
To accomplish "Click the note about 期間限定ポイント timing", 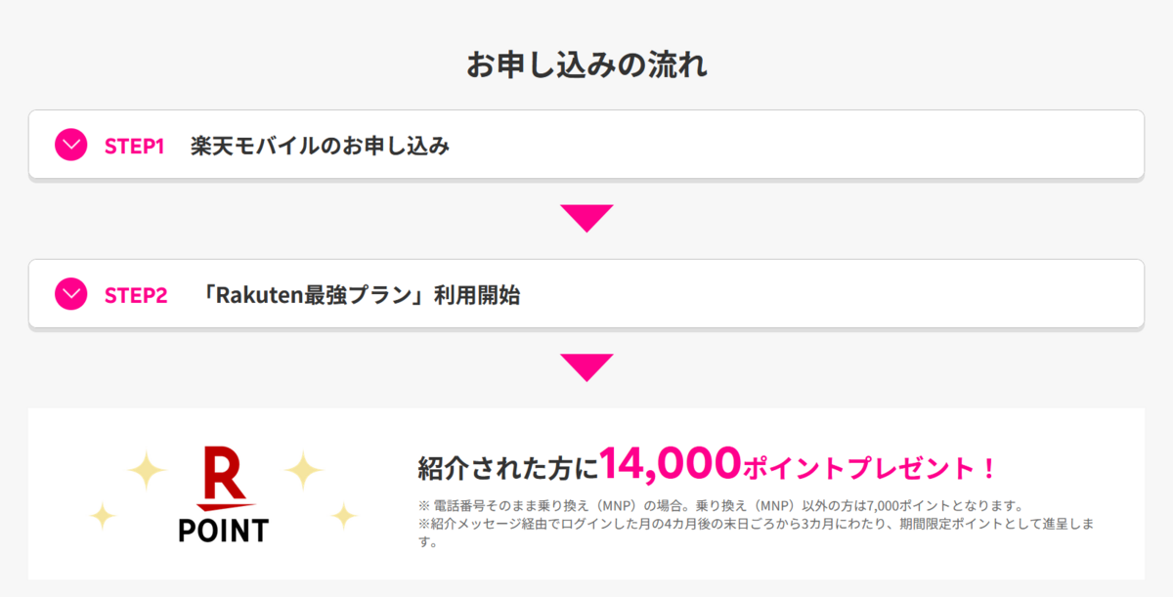I will tap(755, 533).
